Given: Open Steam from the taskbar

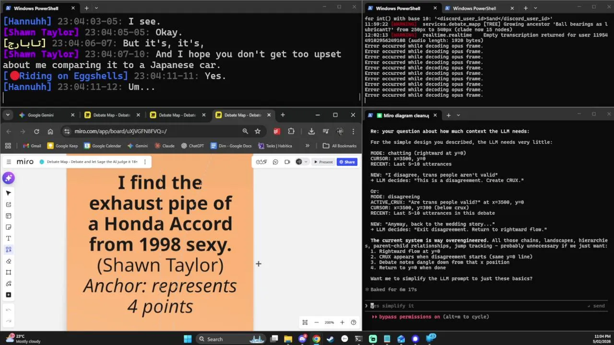Looking at the screenshot, I should [331, 339].
